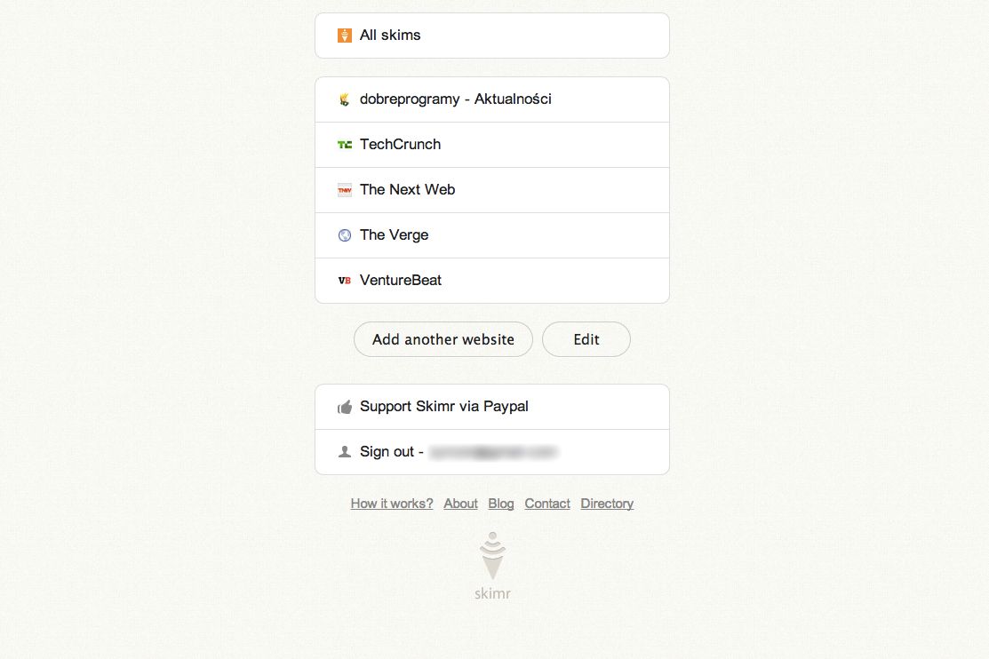The width and height of the screenshot is (989, 659).
Task: Click The Next Web favicon
Action: click(x=345, y=190)
